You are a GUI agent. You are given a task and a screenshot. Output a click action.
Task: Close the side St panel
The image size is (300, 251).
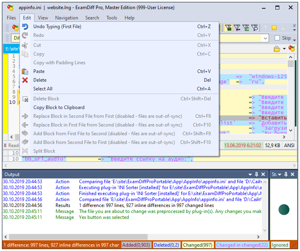click(292, 174)
